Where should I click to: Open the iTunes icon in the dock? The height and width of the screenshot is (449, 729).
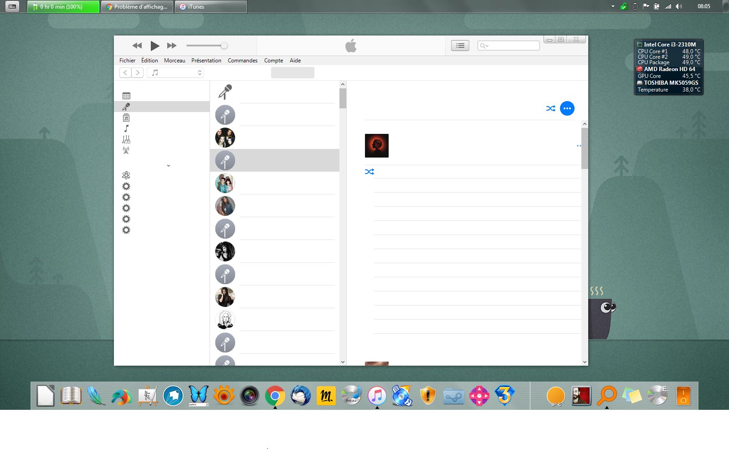coord(377,396)
